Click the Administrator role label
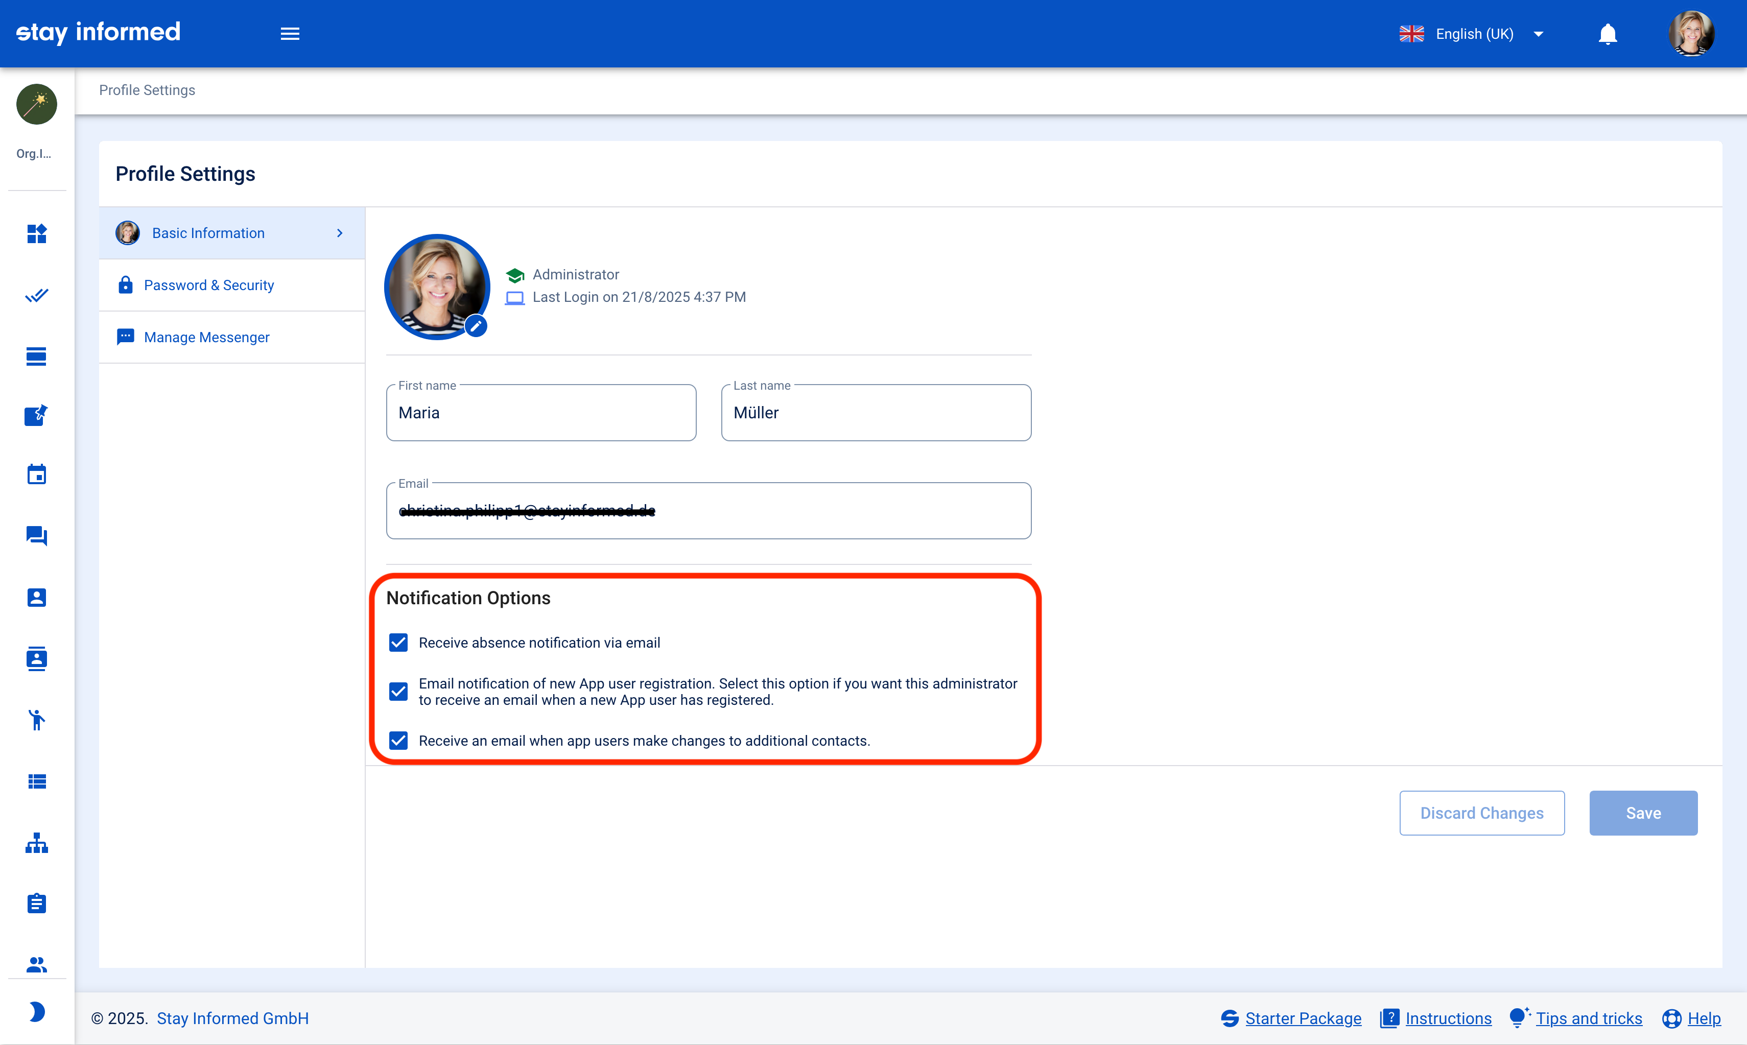The height and width of the screenshot is (1045, 1747). pyautogui.click(x=575, y=275)
